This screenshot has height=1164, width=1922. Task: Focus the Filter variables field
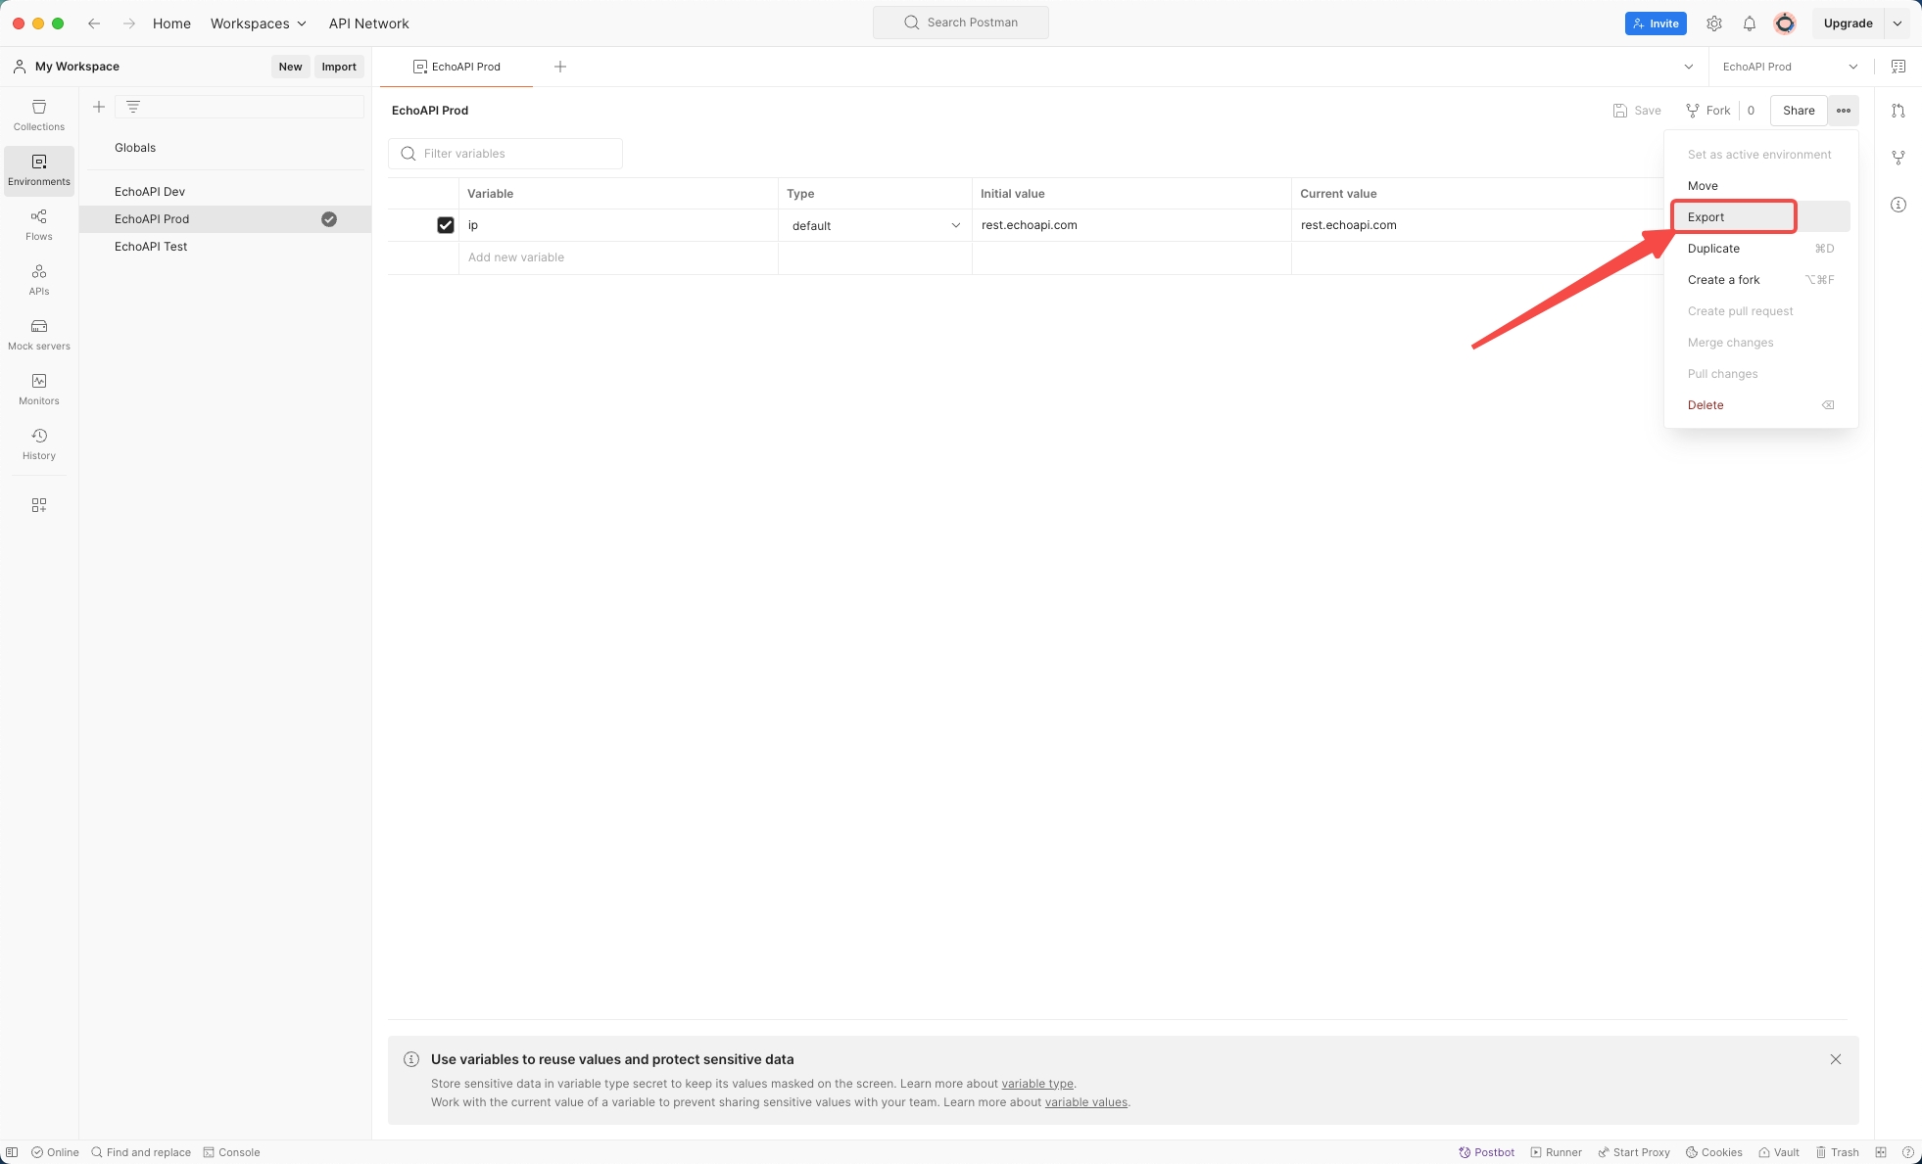[x=505, y=154]
